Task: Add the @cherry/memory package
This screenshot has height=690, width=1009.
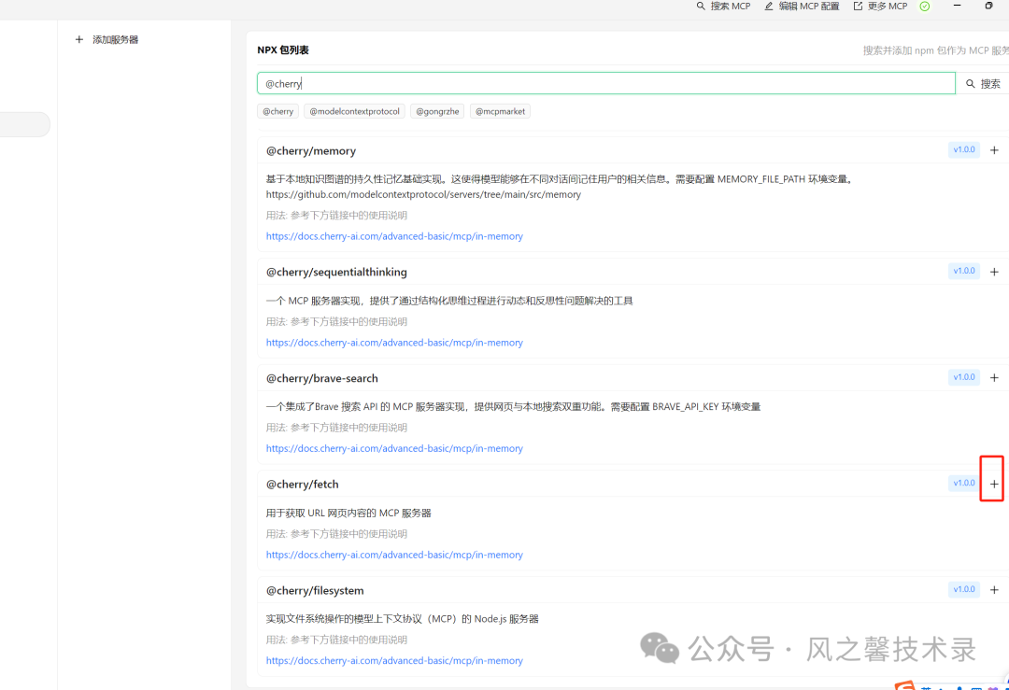Action: (994, 149)
